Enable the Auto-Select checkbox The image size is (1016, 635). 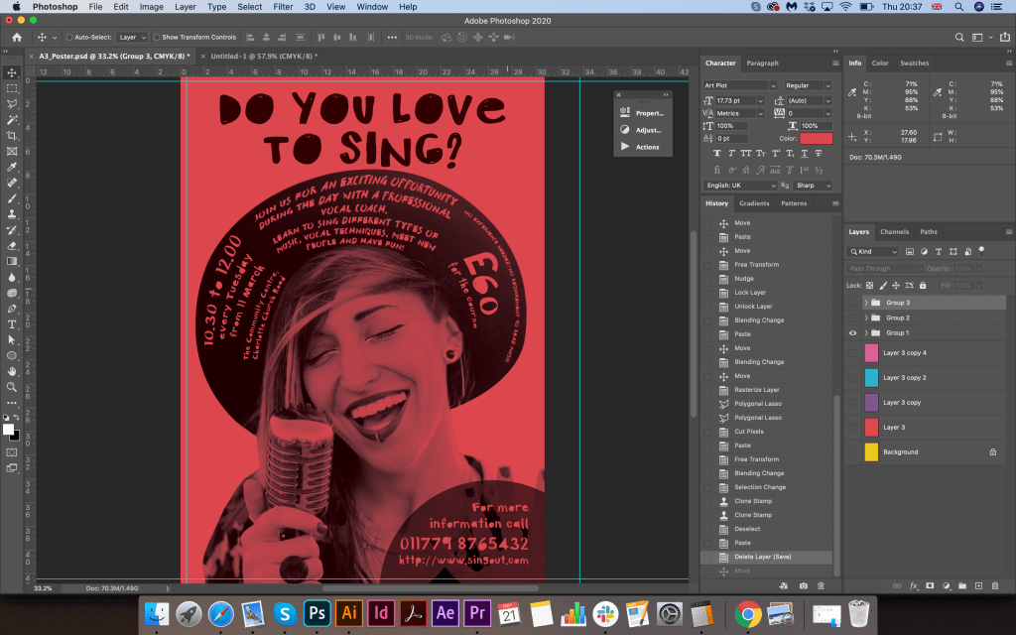[x=68, y=37]
